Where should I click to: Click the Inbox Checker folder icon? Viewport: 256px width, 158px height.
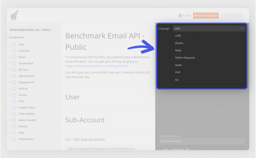point(14,120)
